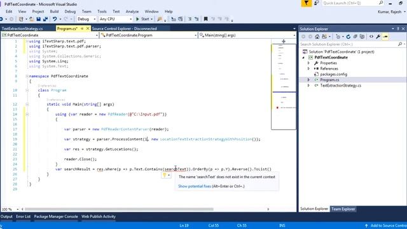Click the comment out lines icon

[x=190, y=19]
